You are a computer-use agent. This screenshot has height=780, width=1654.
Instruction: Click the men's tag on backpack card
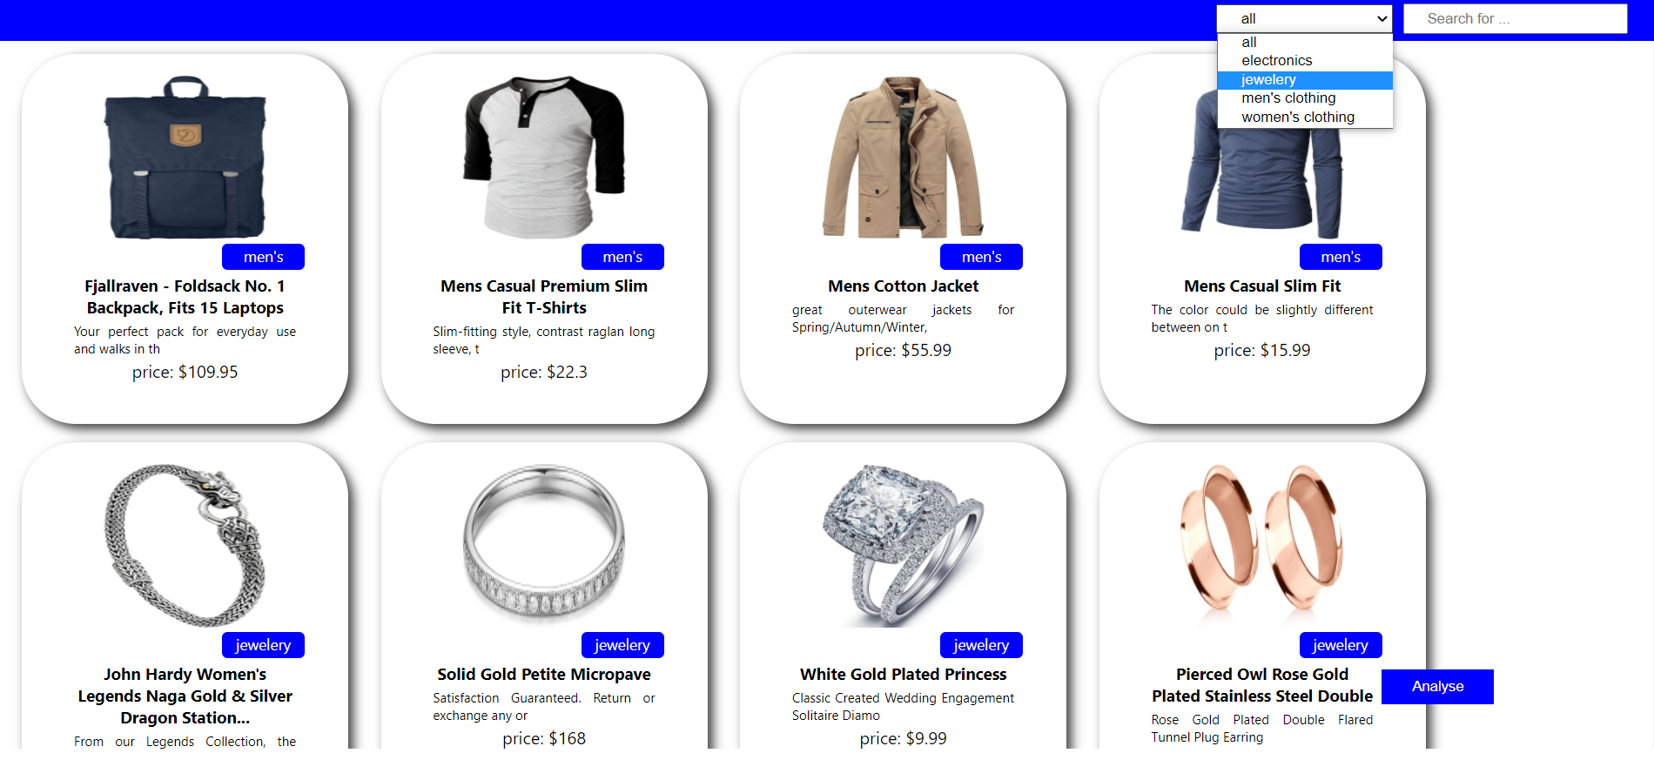[x=263, y=257]
